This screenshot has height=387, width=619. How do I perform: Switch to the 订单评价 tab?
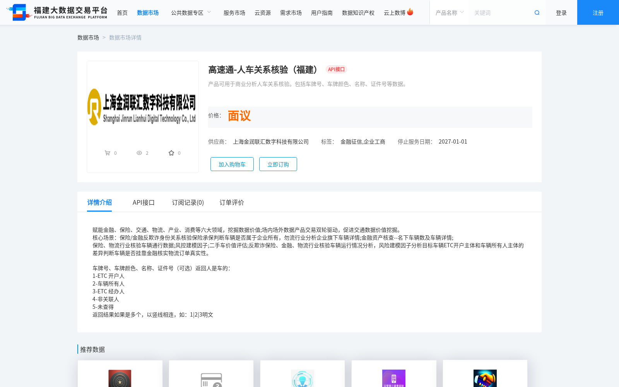232,202
